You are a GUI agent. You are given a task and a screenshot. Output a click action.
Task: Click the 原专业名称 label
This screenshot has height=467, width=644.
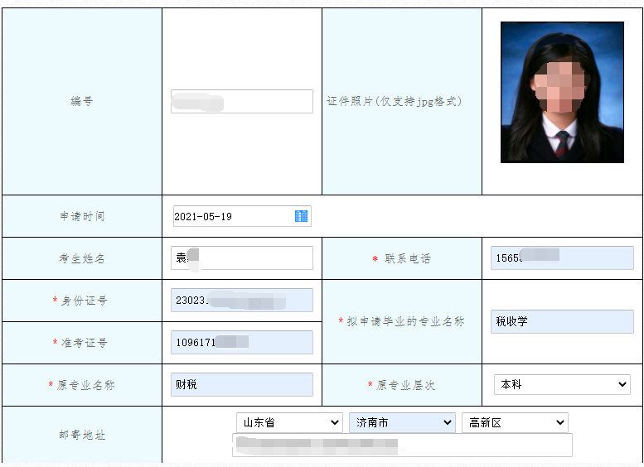[85, 385]
